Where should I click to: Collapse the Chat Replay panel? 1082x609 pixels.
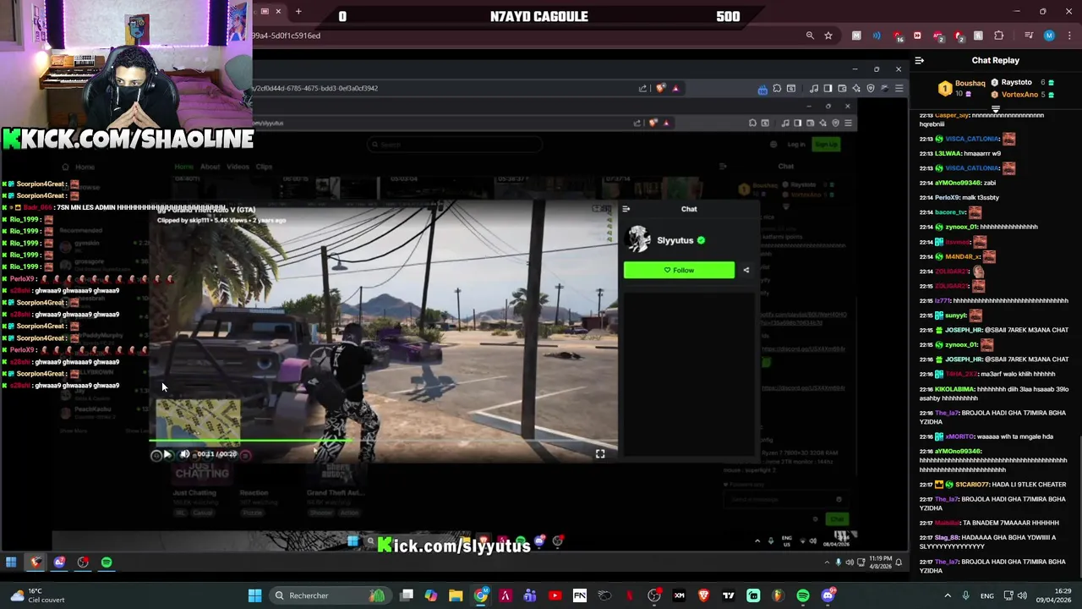[920, 60]
